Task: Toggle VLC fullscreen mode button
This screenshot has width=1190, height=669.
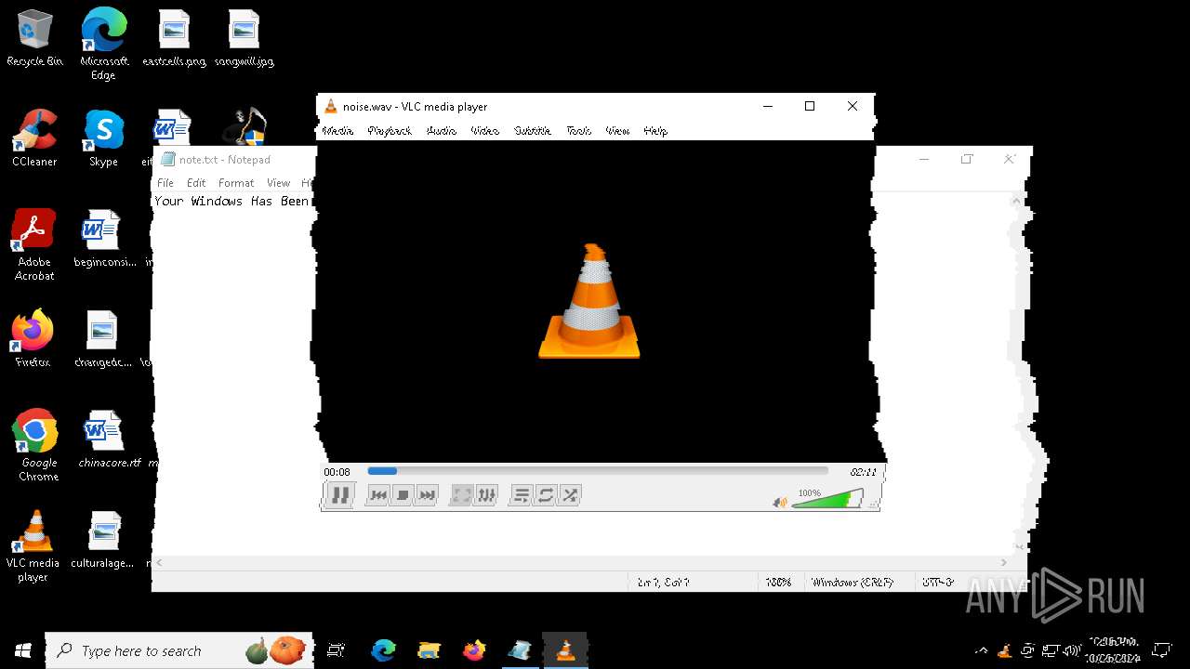Action: (x=461, y=495)
